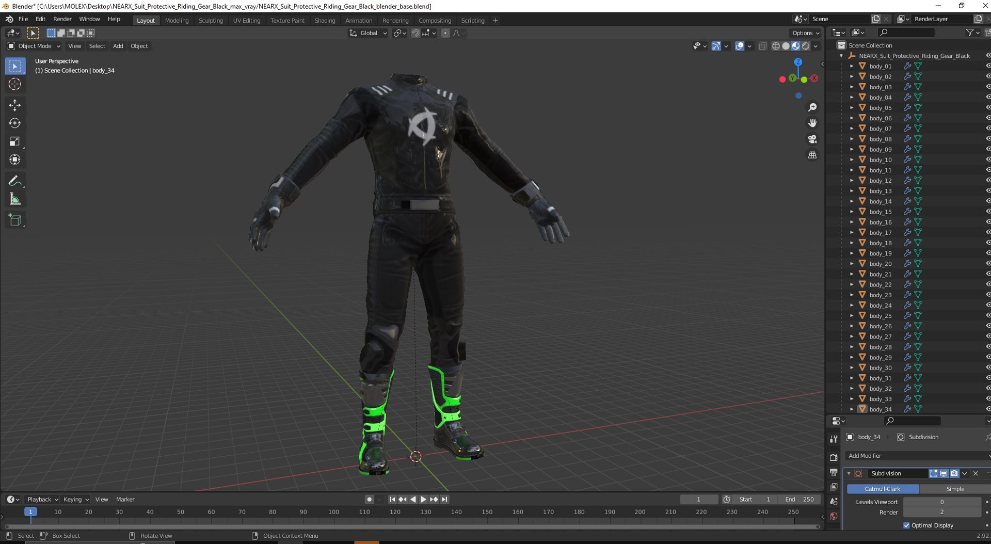991x544 pixels.
Task: Activate the Scale tool
Action: (14, 141)
